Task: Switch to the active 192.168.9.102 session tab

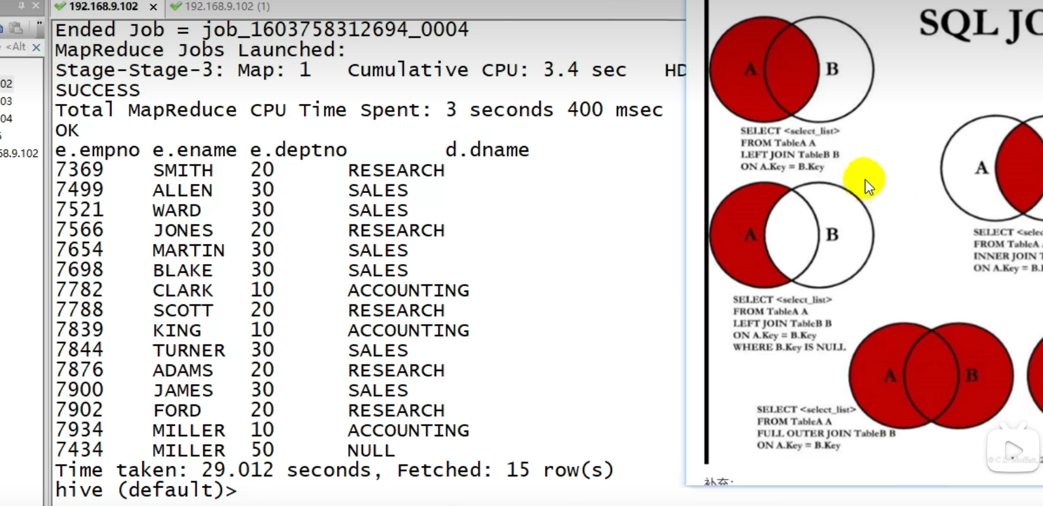Action: pos(103,7)
